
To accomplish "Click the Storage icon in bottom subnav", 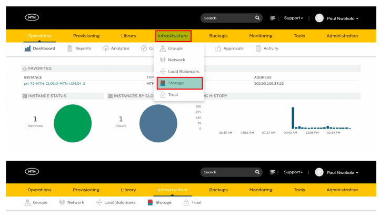I will 150,202.
